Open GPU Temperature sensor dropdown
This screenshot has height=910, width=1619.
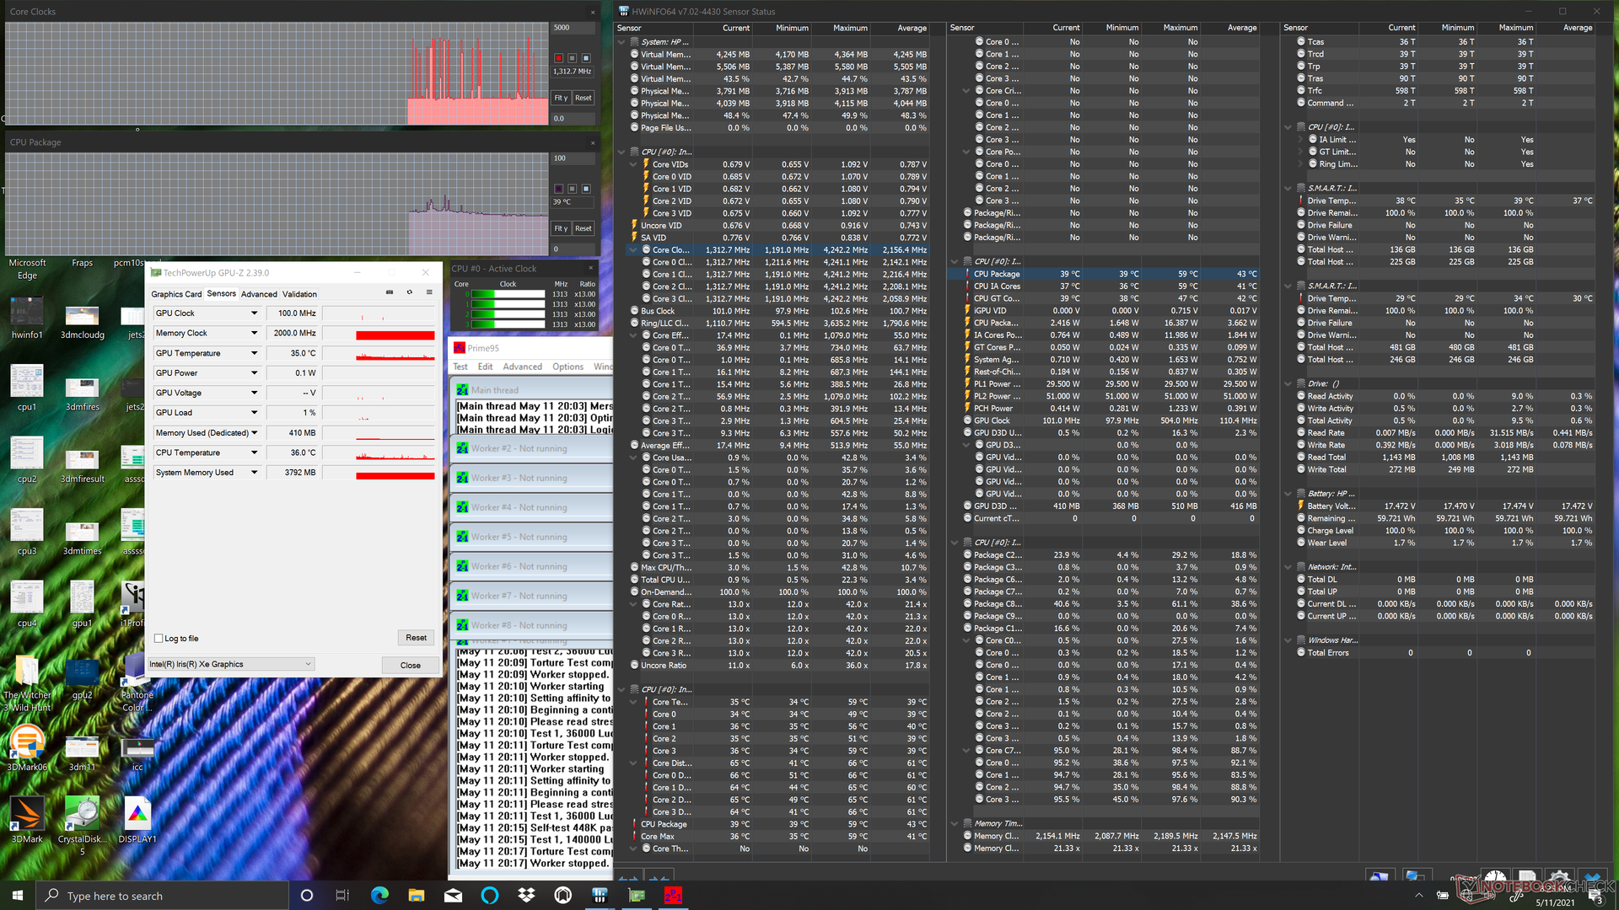coord(254,354)
